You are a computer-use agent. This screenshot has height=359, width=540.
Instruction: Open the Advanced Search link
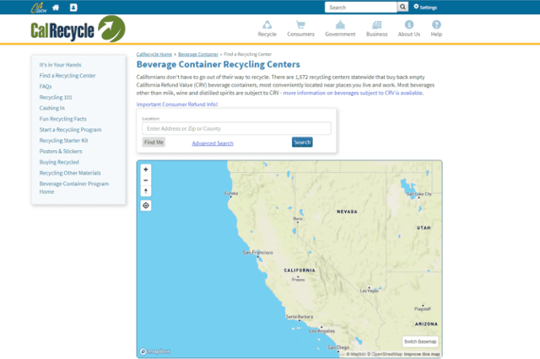213,143
